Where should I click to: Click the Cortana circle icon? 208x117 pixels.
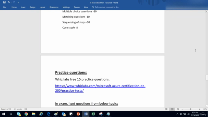coord(11,114)
